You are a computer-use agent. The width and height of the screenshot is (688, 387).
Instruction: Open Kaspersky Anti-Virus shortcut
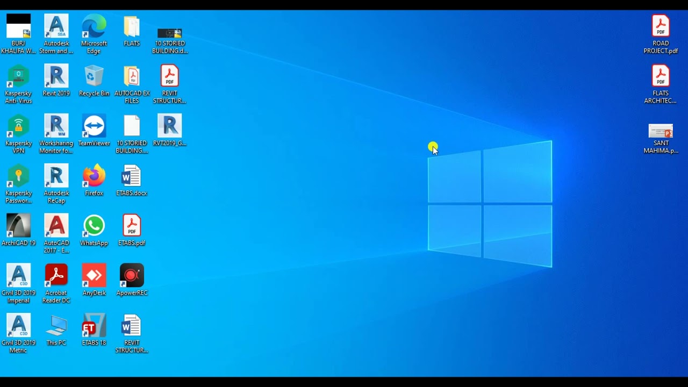[x=18, y=84]
